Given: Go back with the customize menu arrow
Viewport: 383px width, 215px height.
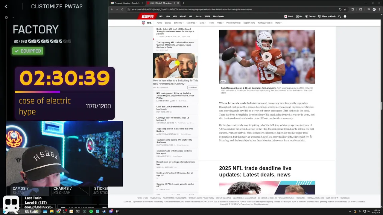Looking at the screenshot, I should (6, 6).
